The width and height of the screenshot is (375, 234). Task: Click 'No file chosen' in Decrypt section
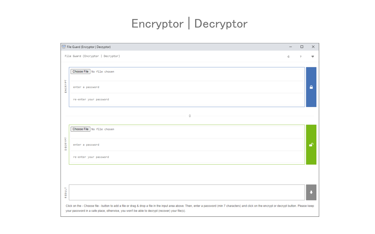pyautogui.click(x=103, y=129)
